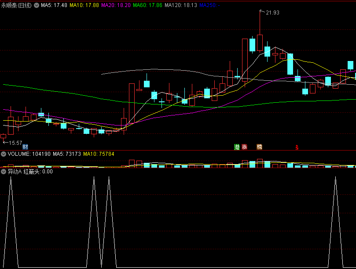
Task: Click the green 港 marker icon
Action: [x=237, y=147]
